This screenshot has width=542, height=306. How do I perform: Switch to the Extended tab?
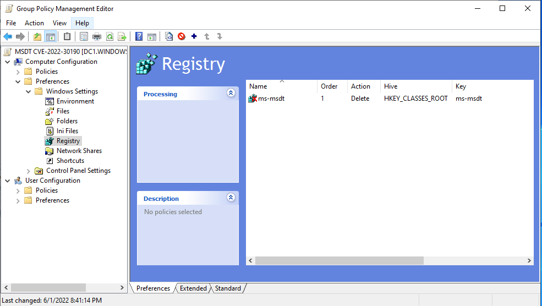click(x=193, y=288)
